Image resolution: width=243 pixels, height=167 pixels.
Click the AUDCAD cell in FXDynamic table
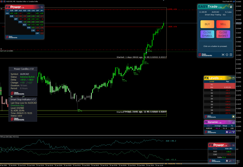(209, 128)
